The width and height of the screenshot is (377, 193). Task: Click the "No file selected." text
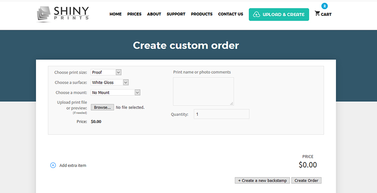pos(130,108)
